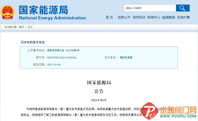Open the 领导活动 navigation item

139,17
